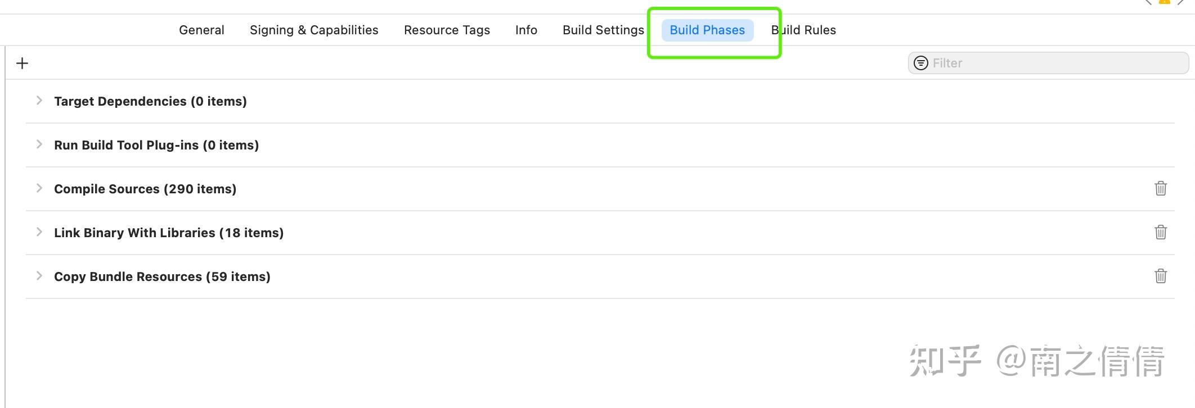Expand Copy Bundle Resources chevron

39,276
